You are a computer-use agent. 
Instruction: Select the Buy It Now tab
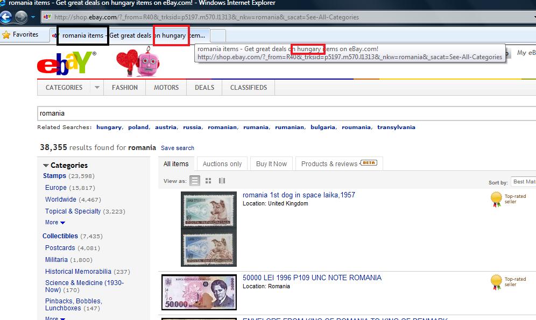(x=271, y=164)
